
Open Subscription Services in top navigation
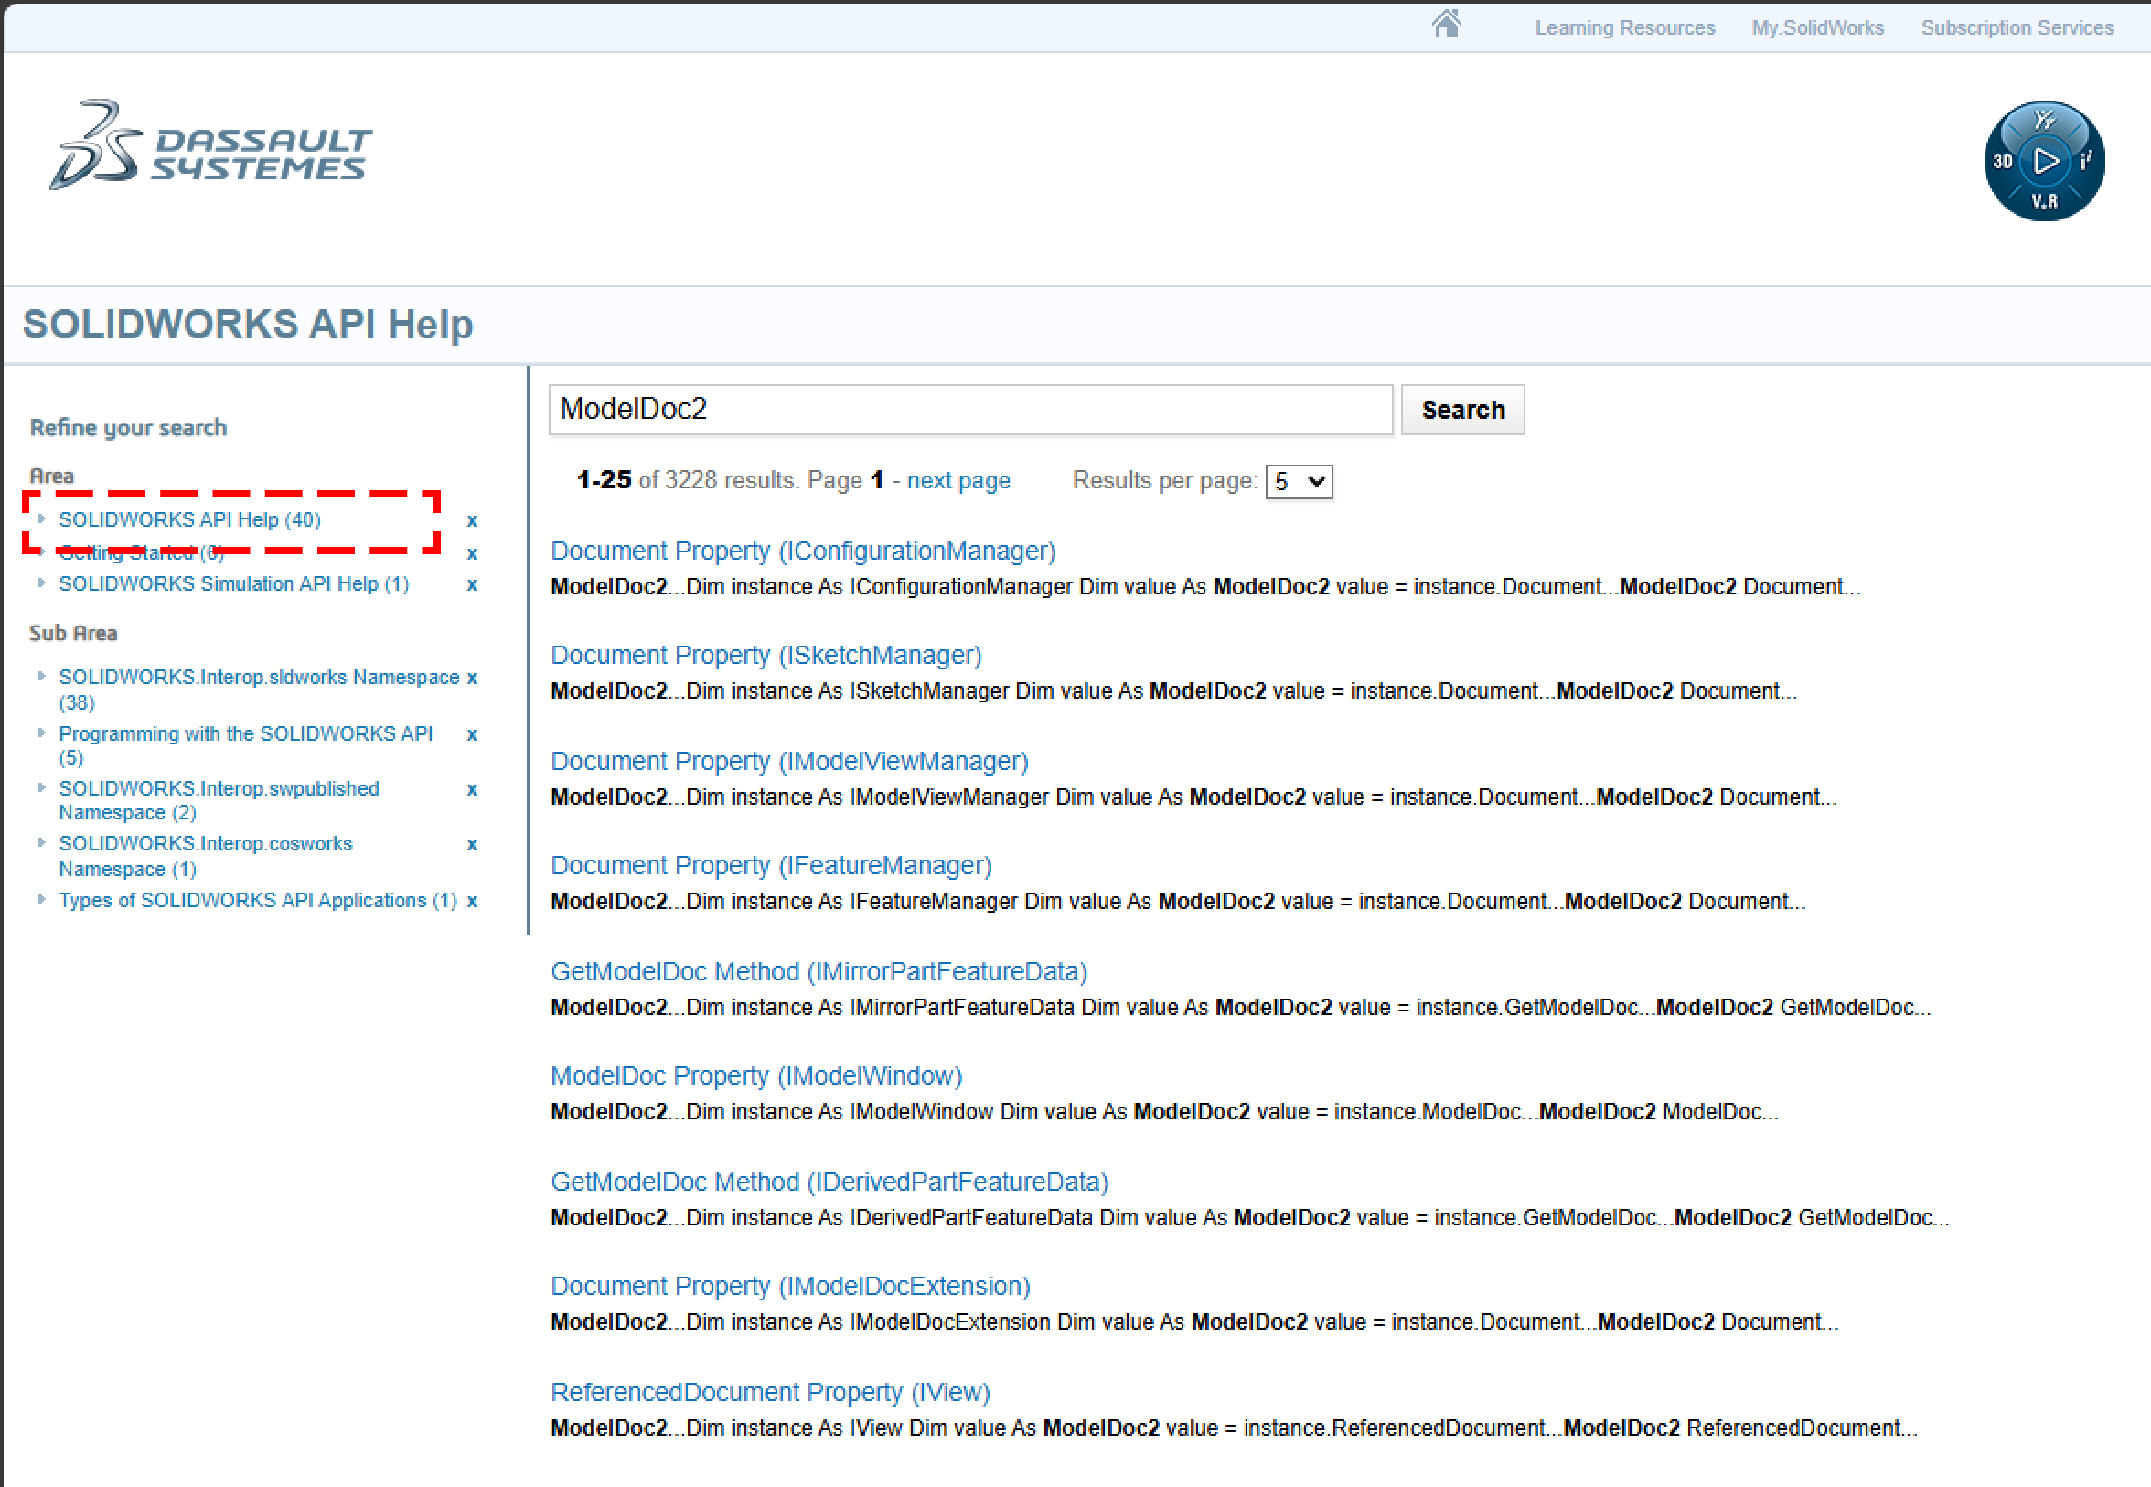click(x=2017, y=28)
